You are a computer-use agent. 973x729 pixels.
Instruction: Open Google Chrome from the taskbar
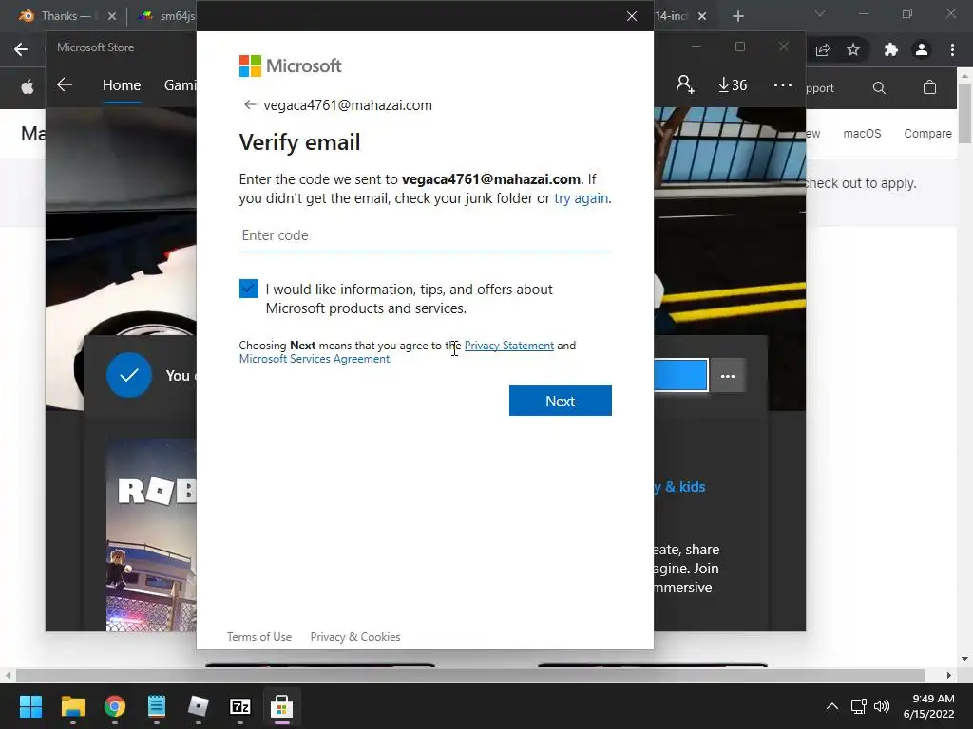pos(115,706)
